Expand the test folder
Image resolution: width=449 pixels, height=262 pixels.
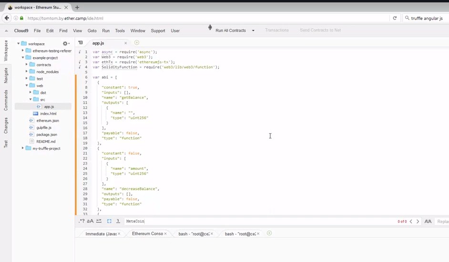point(27,78)
